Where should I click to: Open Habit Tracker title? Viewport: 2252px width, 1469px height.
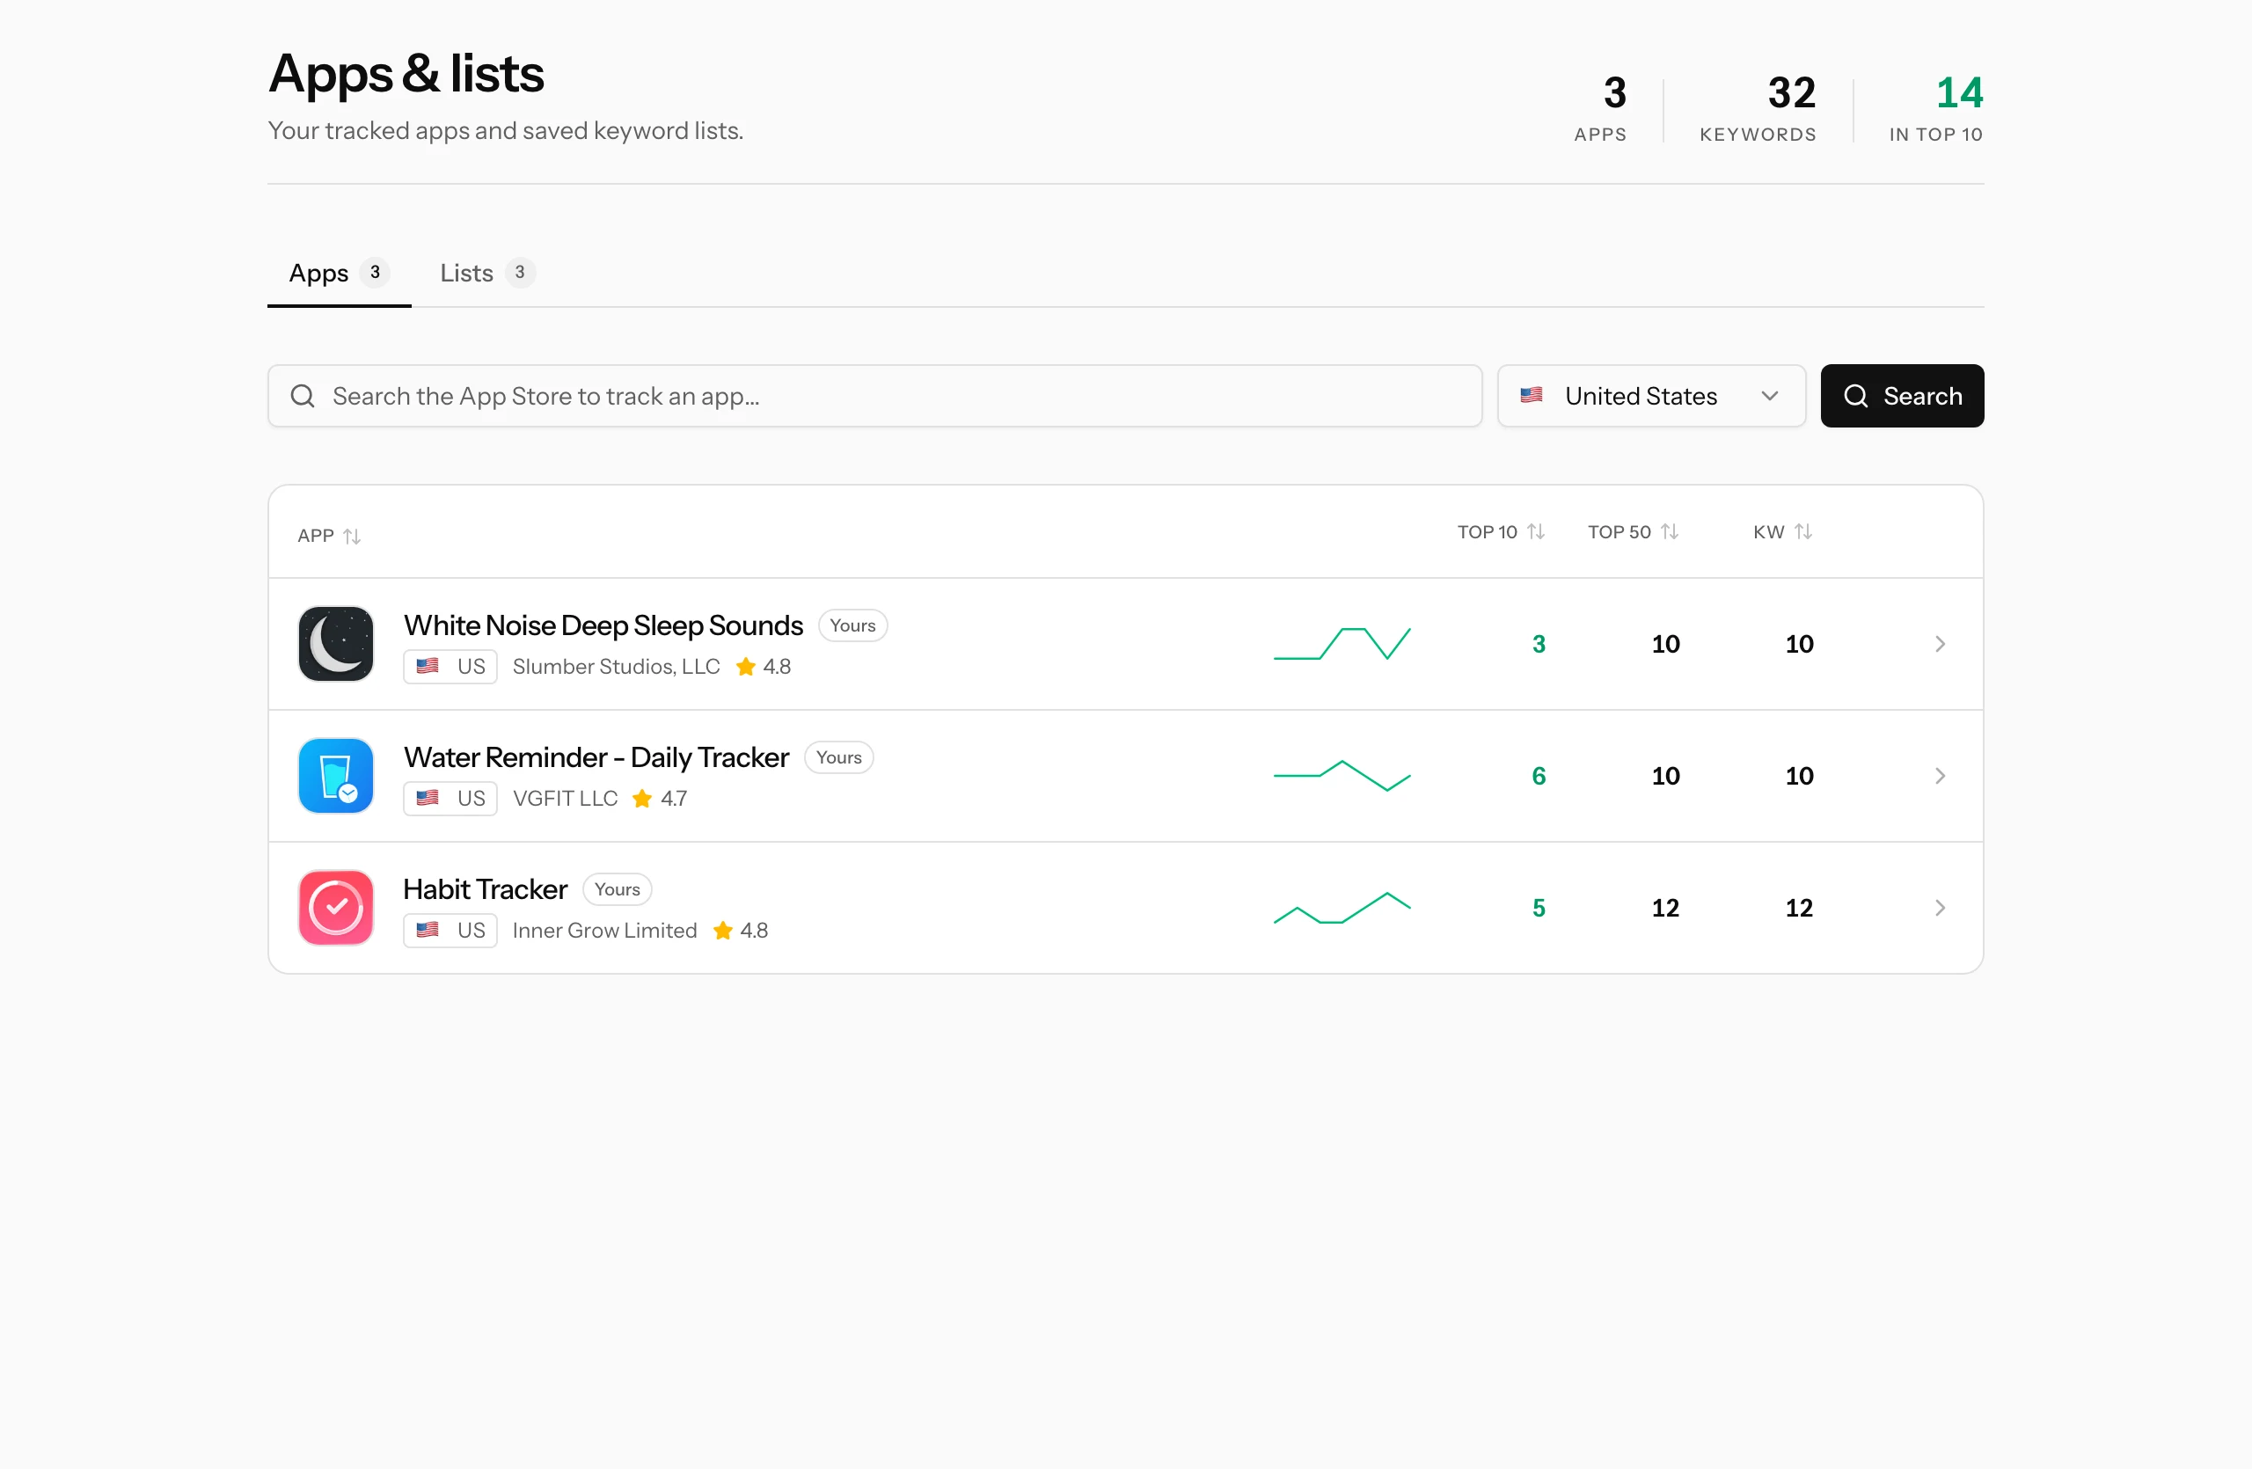click(486, 889)
